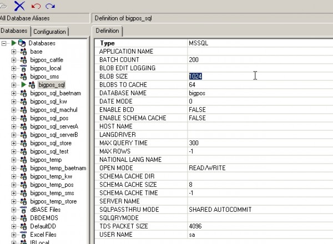Click the red Cancel undo arrow icon
The width and height of the screenshot is (333, 244).
click(x=37, y=6)
